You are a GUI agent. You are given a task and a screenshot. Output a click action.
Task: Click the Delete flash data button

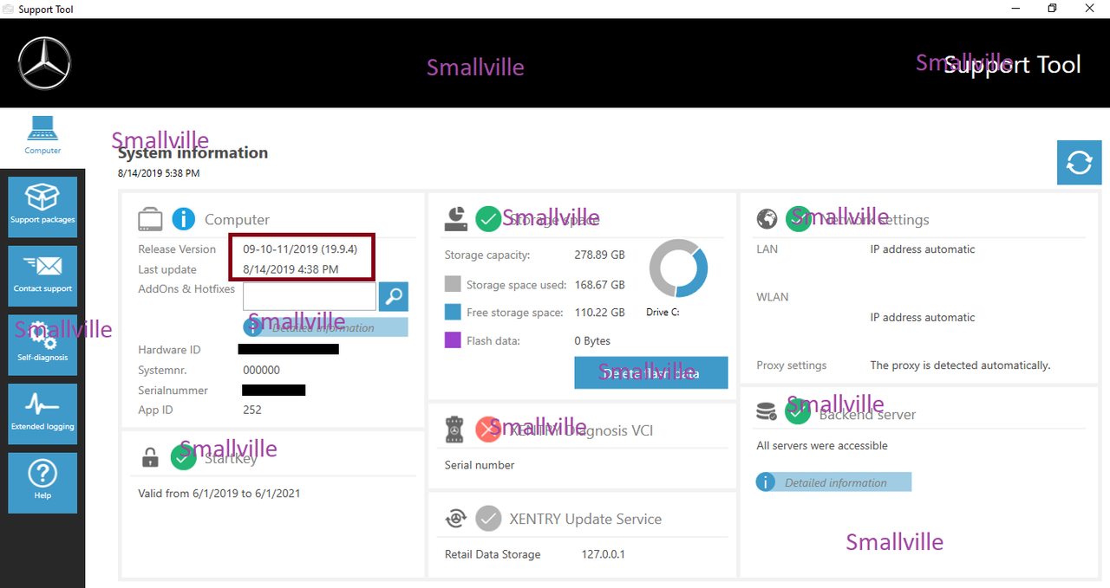click(651, 373)
